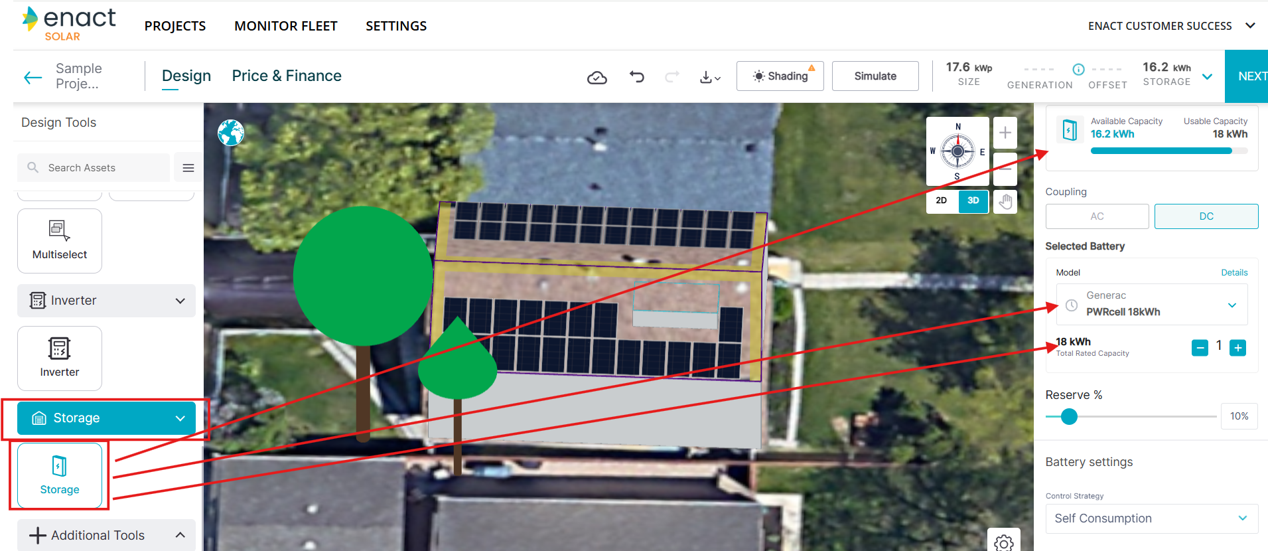
Task: Add an Inverter from the tools panel
Action: [60, 358]
